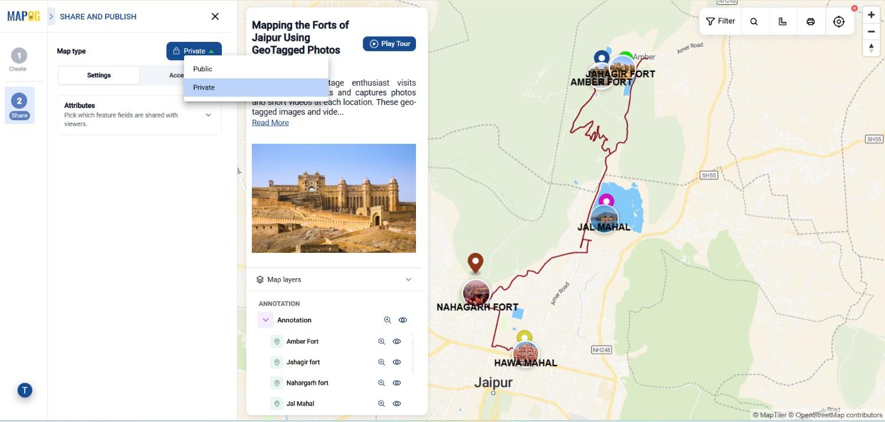Viewport: 885px width, 422px height.
Task: Choose Public from map type list
Action: (256, 69)
